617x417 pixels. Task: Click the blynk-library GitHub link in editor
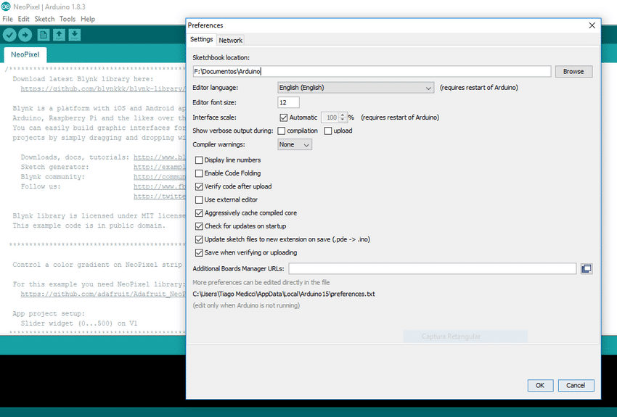(102, 88)
